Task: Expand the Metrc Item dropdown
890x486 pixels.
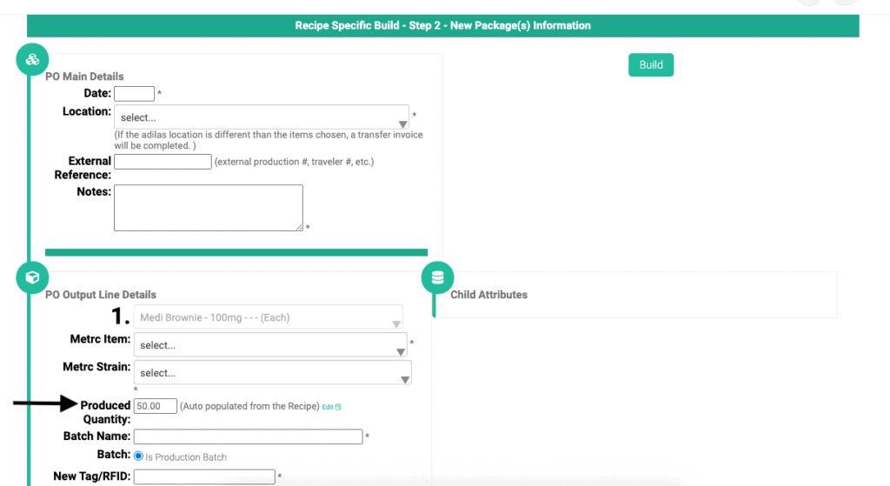Action: (270, 345)
